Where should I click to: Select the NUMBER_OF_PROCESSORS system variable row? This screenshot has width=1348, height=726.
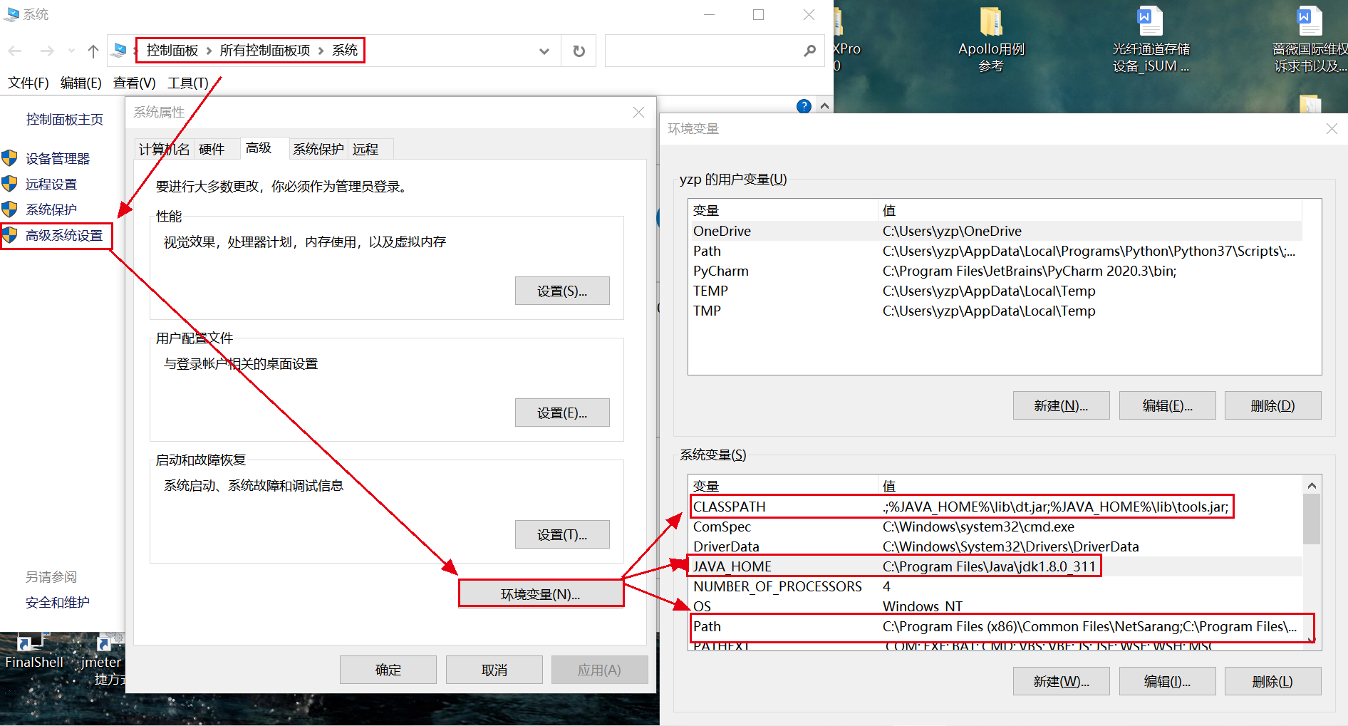click(995, 586)
